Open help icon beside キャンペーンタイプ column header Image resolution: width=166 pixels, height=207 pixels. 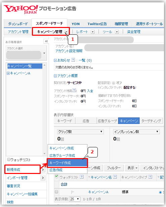click(150, 177)
